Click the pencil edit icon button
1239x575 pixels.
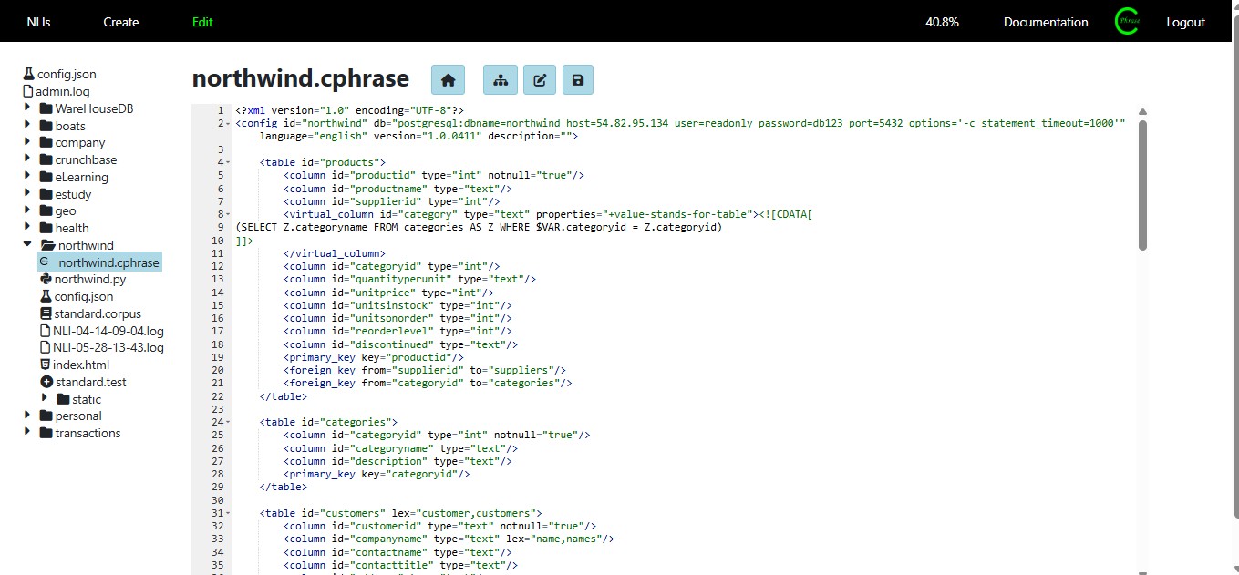pos(539,80)
